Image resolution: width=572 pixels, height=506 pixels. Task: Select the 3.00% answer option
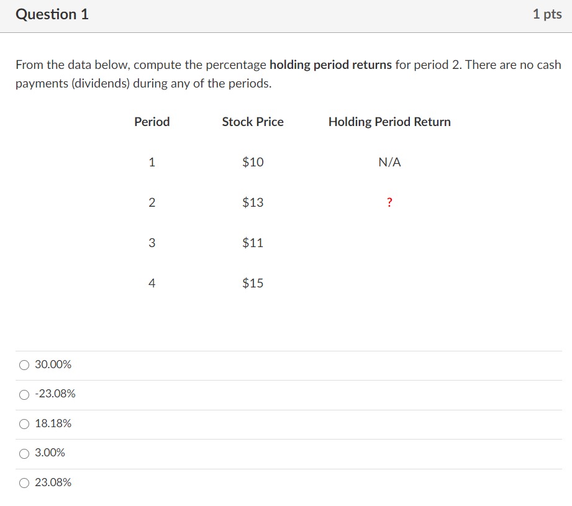(23, 453)
